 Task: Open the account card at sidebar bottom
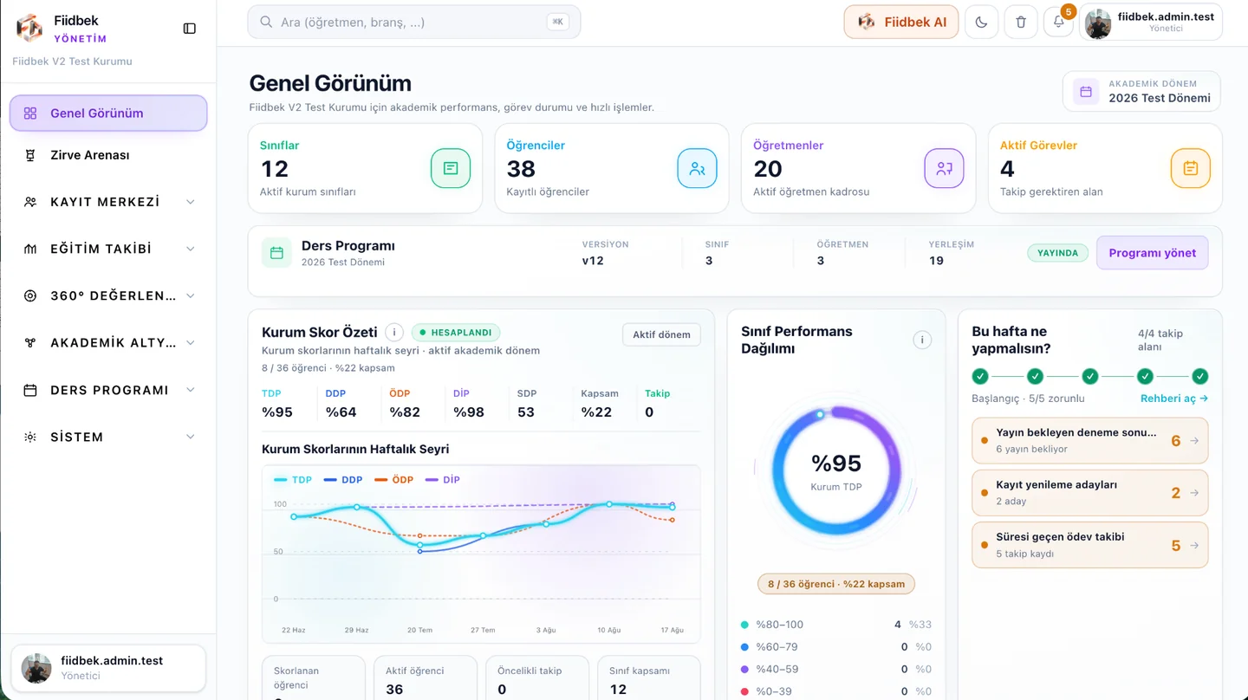point(108,668)
